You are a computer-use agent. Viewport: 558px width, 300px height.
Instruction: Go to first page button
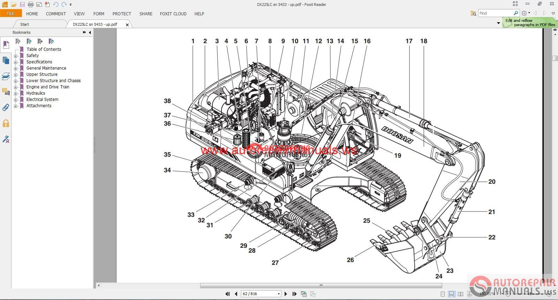pyautogui.click(x=228, y=294)
